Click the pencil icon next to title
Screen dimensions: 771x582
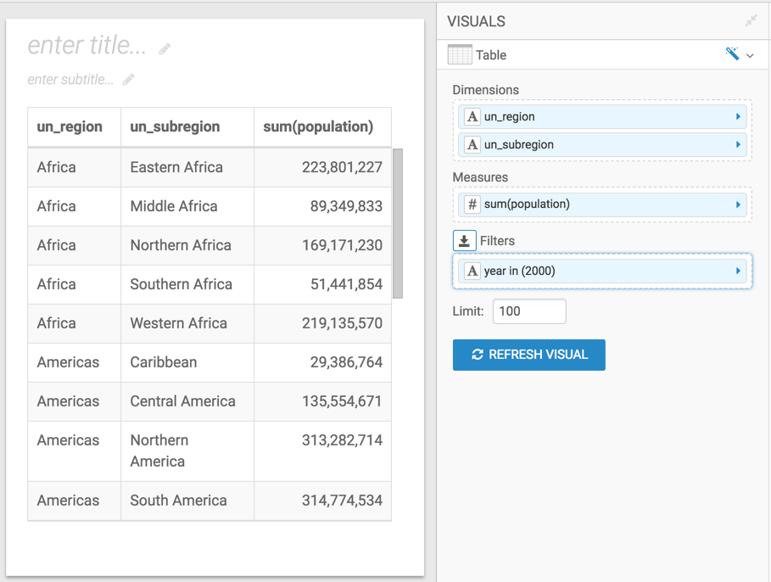(165, 48)
